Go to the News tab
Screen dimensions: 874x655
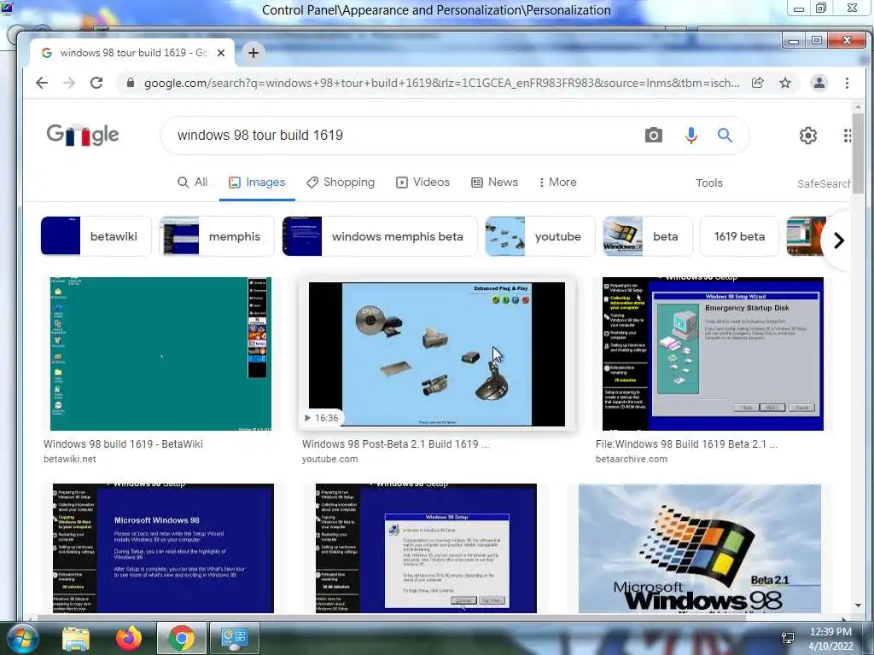click(494, 183)
